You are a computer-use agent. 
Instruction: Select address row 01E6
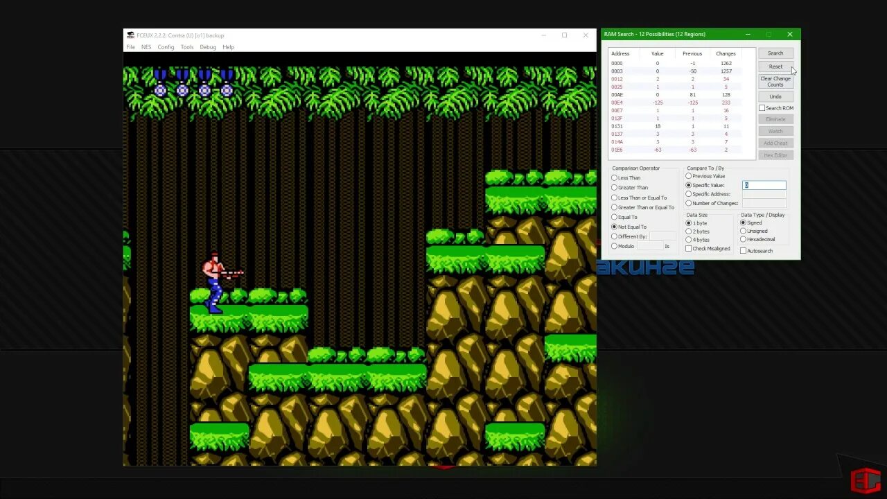click(x=676, y=150)
